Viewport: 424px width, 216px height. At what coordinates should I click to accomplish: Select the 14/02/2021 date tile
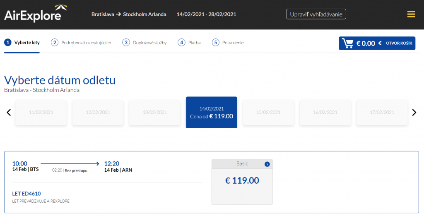pyautogui.click(x=211, y=112)
